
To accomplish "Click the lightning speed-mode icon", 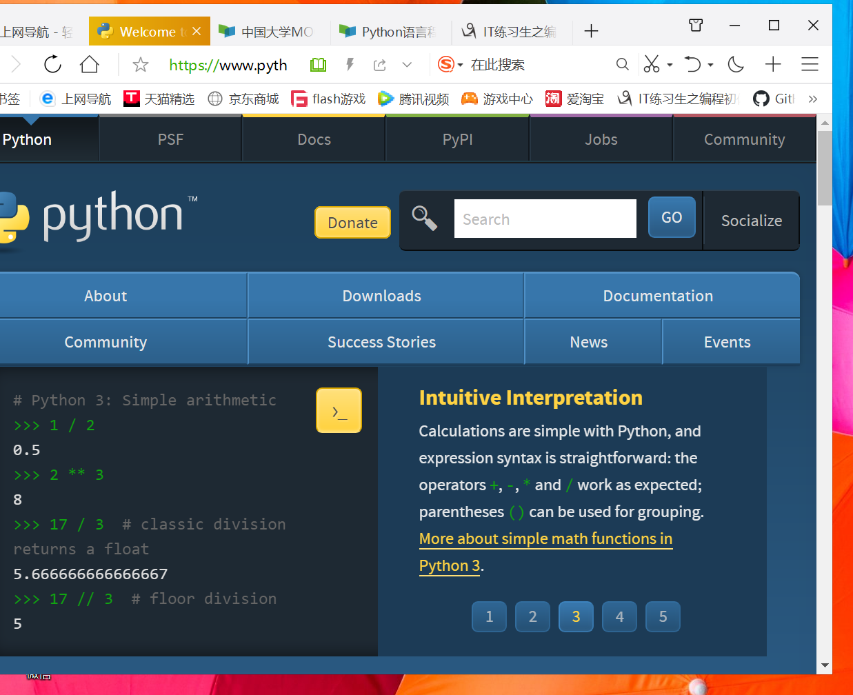I will pos(350,65).
